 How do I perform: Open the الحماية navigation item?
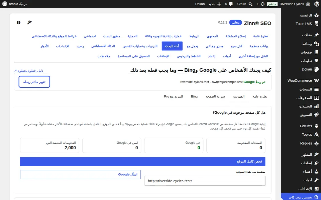[x=132, y=36]
